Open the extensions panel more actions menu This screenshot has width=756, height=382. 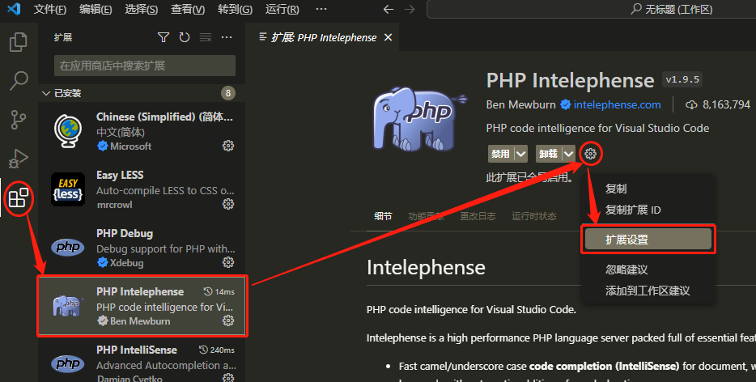pos(227,37)
